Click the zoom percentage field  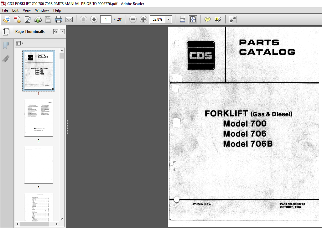pos(157,19)
